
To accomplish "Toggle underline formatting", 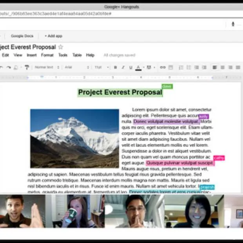I will [x=131, y=67].
